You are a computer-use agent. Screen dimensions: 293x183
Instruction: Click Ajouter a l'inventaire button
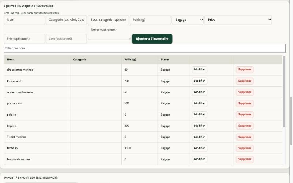coord(152,39)
